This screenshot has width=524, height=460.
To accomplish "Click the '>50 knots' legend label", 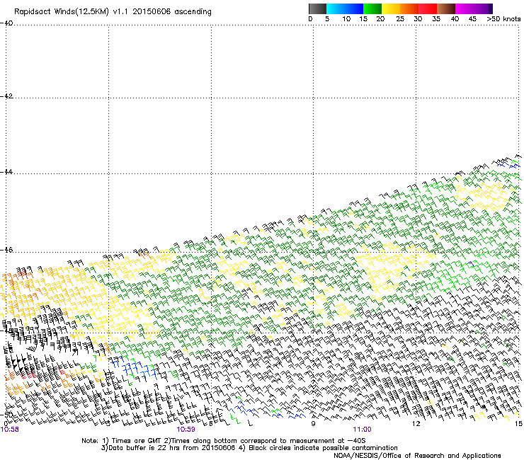I will tap(503, 19).
